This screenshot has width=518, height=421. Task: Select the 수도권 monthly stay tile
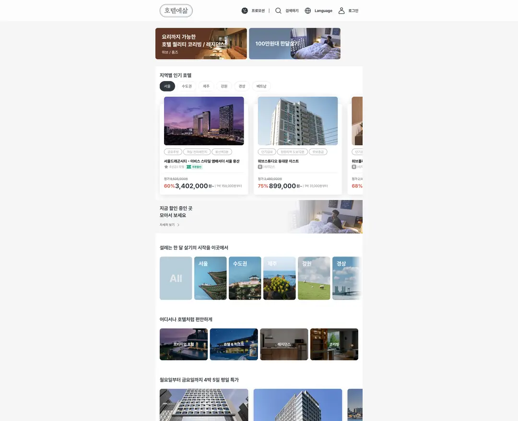click(x=245, y=279)
